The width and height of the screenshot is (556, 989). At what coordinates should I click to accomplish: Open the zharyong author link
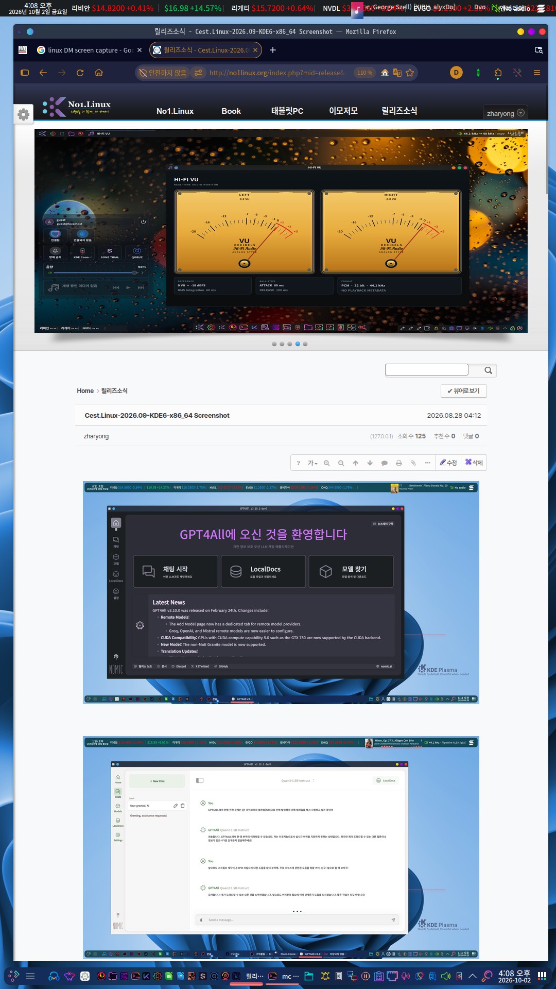(x=96, y=436)
